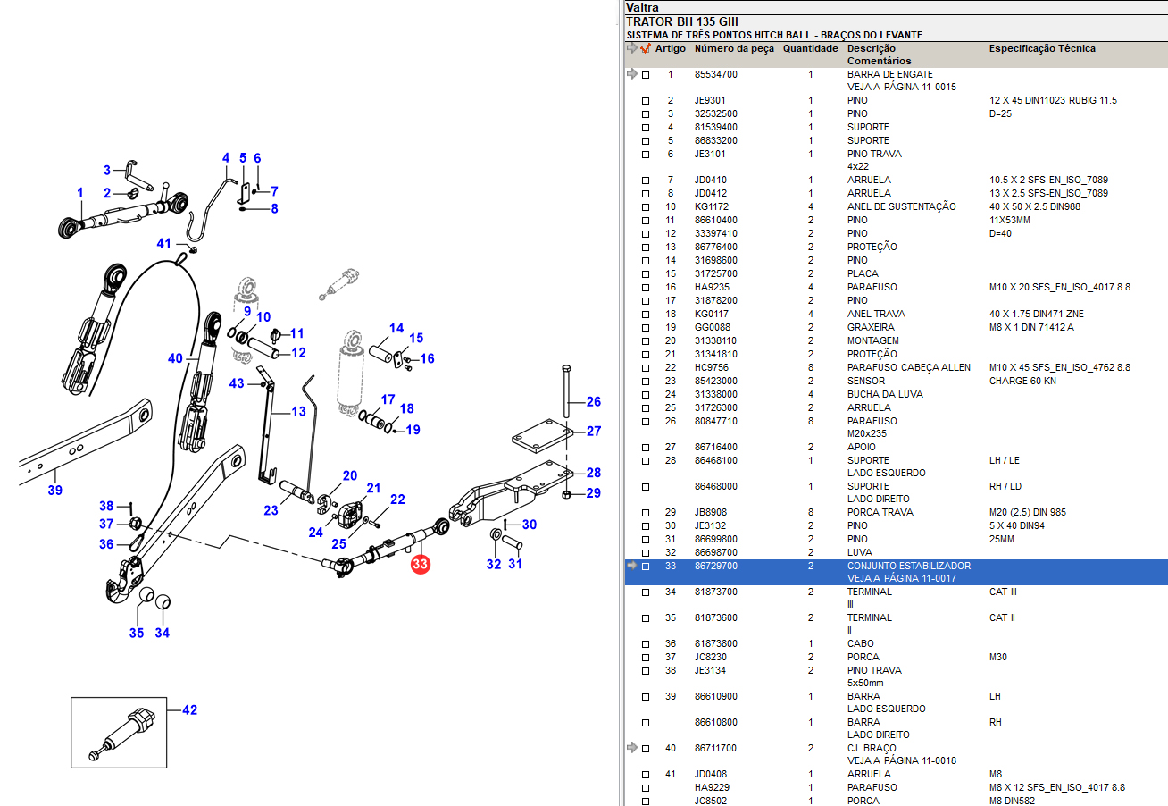This screenshot has height=806, width=1168.
Task: Click the arrow icon beside item 33
Action: 632,566
